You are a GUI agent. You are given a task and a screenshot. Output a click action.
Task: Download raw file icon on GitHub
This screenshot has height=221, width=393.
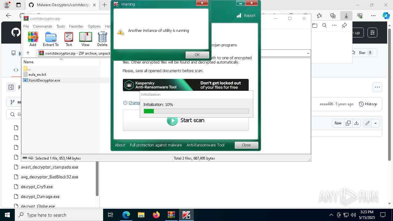click(x=356, y=123)
